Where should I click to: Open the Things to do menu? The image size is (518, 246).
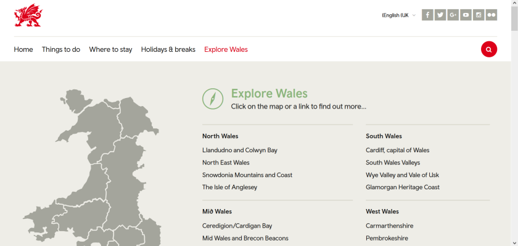61,49
